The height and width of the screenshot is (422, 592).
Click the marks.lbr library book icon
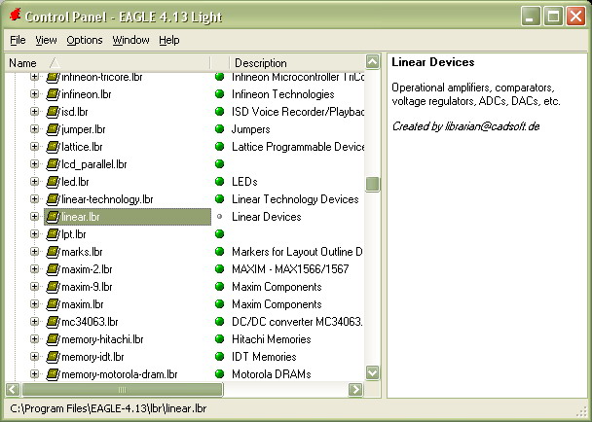pyautogui.click(x=53, y=252)
